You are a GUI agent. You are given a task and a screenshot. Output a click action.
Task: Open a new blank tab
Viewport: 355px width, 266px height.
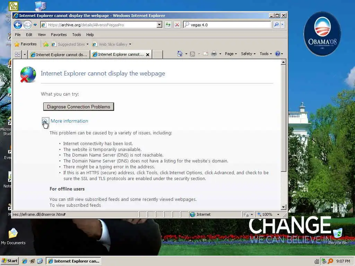click(158, 54)
